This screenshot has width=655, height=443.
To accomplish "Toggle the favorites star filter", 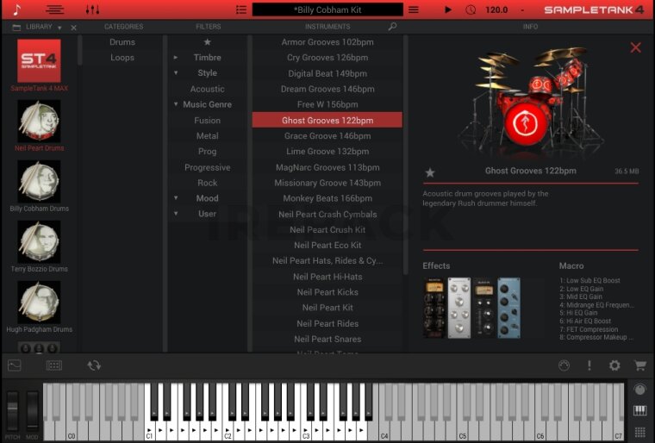I will 207,42.
